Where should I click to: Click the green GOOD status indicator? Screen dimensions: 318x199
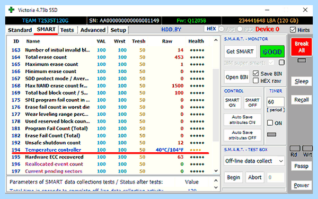click(x=272, y=51)
